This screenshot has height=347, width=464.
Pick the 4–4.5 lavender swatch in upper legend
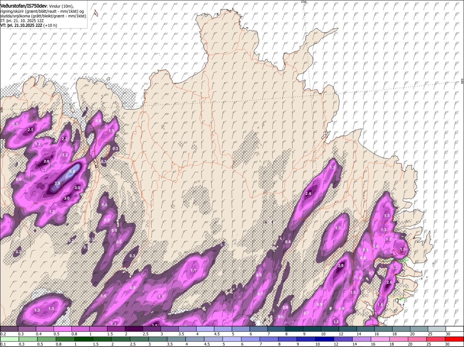pos(205,329)
